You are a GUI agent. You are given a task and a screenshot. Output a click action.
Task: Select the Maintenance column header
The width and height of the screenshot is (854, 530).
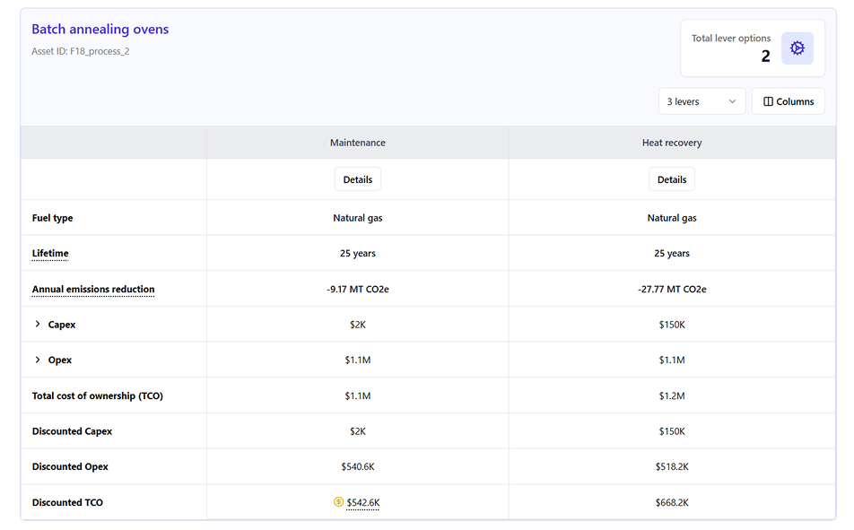pos(357,143)
